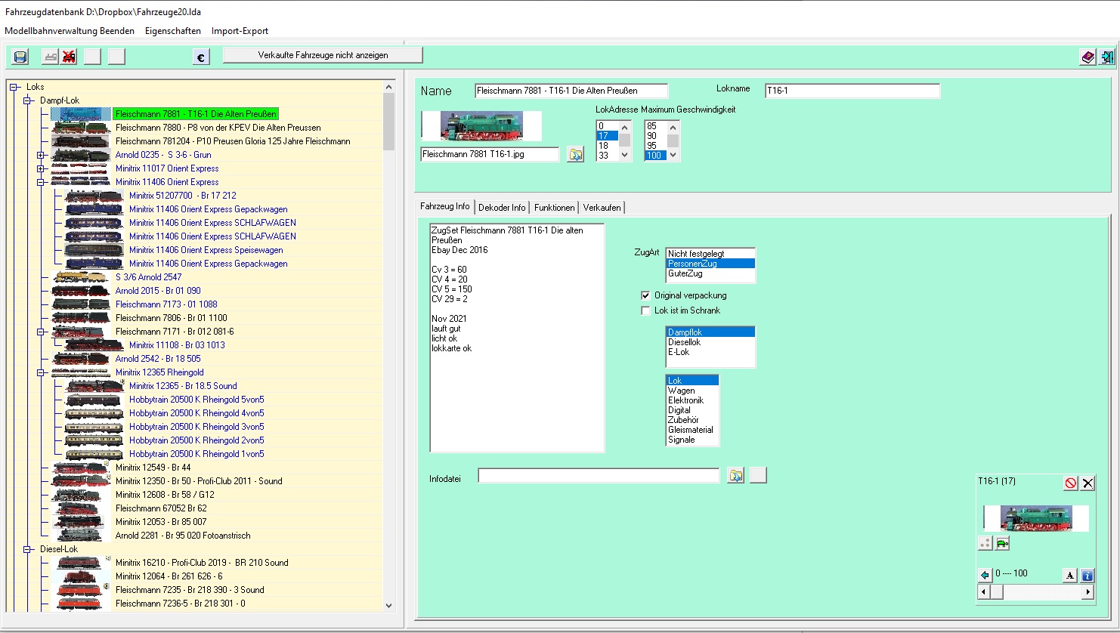Open the Eigenschaften menu
The image size is (1120, 633).
pyautogui.click(x=173, y=31)
